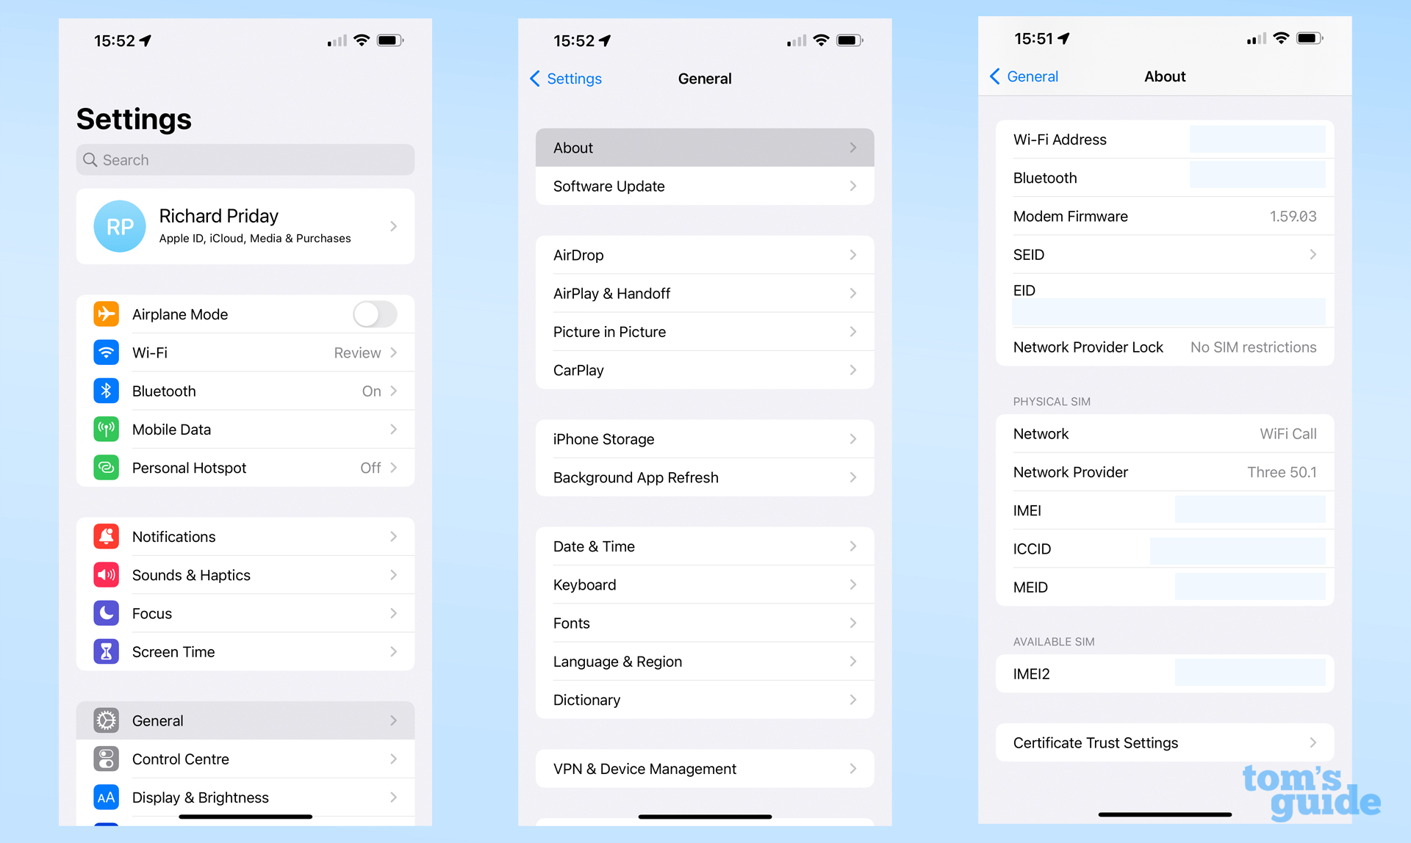Expand the About section chevron
Viewport: 1411px width, 843px height.
point(852,147)
